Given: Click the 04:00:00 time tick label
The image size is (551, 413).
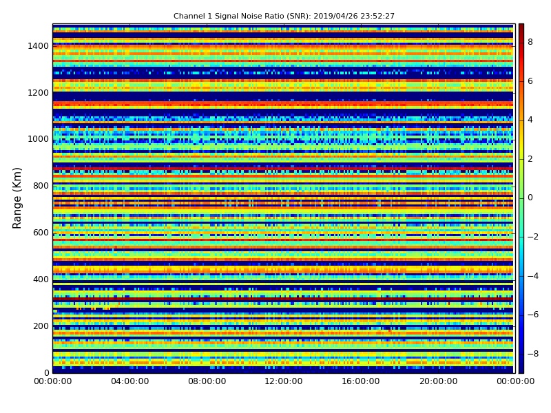Looking at the screenshot, I should [x=130, y=381].
